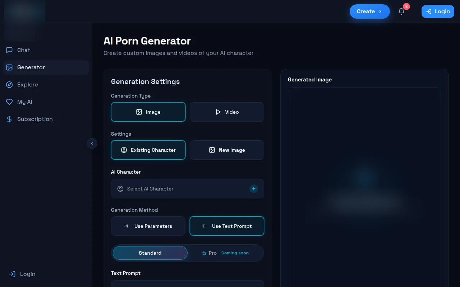Image resolution: width=460 pixels, height=287 pixels.
Task: Choose New Image setting
Action: click(x=227, y=150)
